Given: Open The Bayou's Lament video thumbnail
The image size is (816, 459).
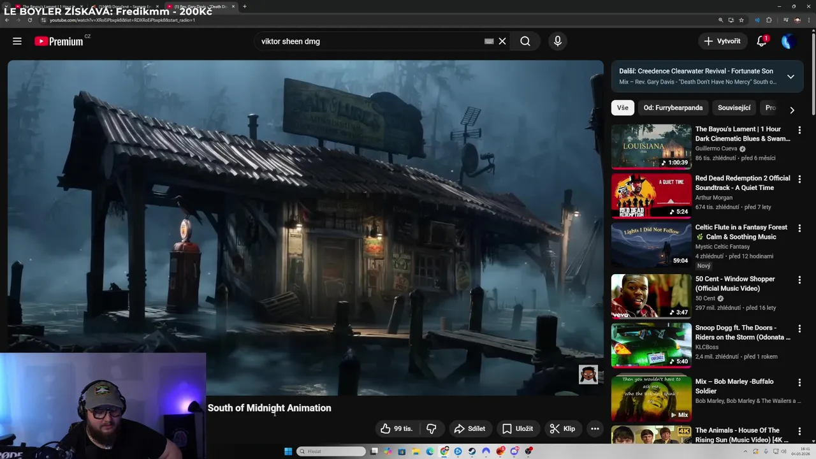Looking at the screenshot, I should 651,147.
